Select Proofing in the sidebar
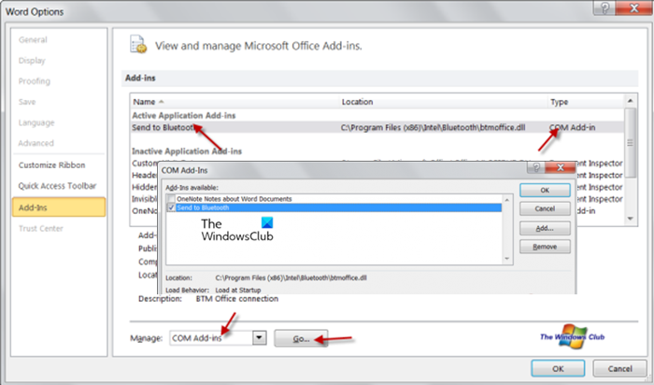 point(35,81)
